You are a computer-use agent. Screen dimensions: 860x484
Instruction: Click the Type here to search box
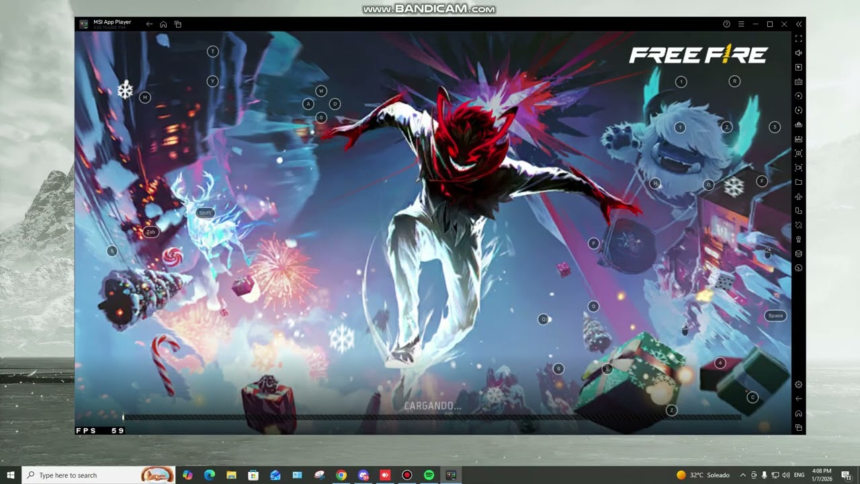pyautogui.click(x=98, y=475)
